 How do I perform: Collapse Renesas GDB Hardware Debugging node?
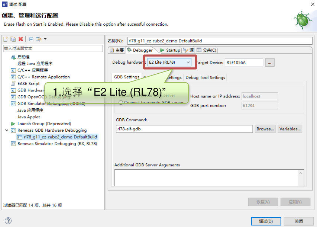[7, 130]
